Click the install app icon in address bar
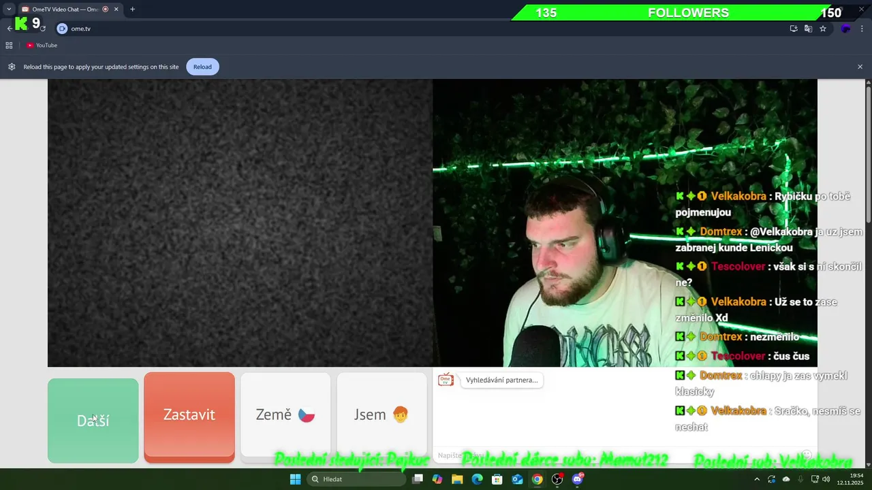Image resolution: width=872 pixels, height=490 pixels. (x=794, y=29)
